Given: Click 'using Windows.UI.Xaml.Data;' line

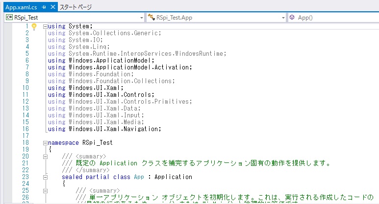Looking at the screenshot, I should [94, 108].
